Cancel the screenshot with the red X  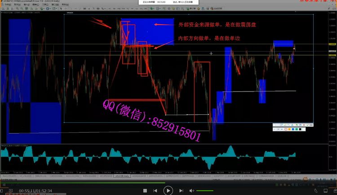pos(304,125)
